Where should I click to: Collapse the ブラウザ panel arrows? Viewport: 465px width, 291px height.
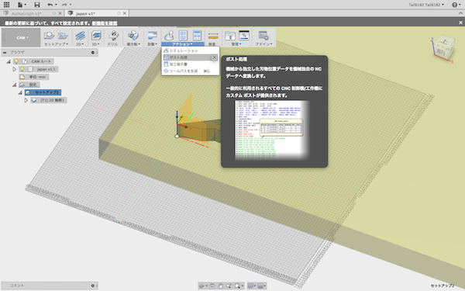[5, 52]
